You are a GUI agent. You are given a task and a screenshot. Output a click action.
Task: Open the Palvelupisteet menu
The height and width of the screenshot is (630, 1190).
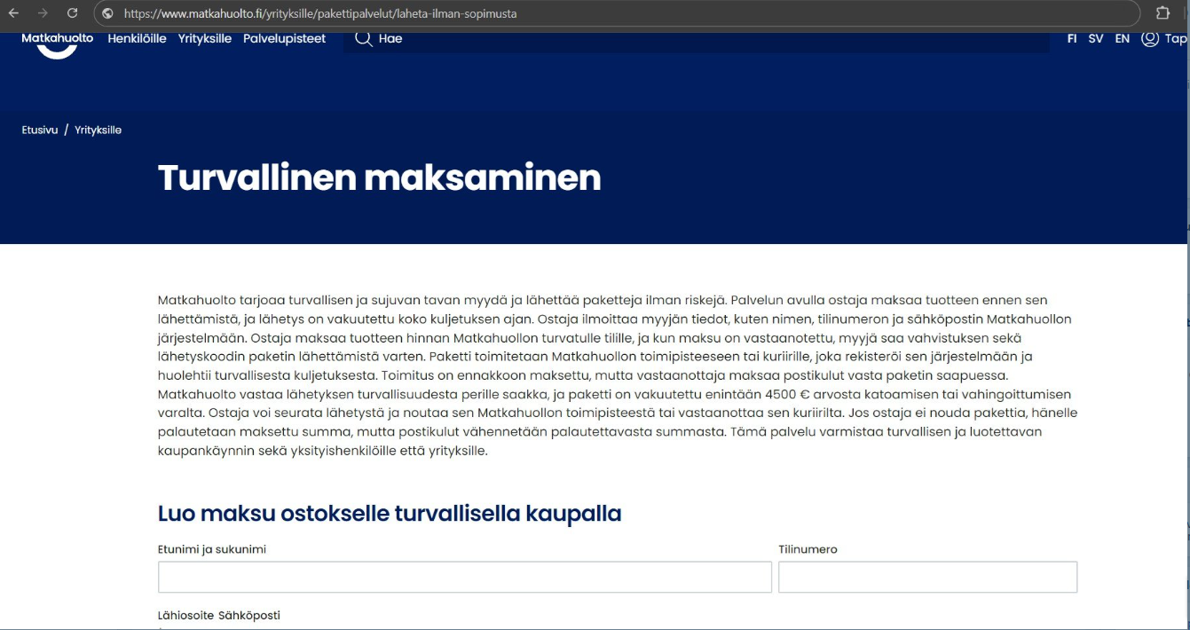coord(284,39)
